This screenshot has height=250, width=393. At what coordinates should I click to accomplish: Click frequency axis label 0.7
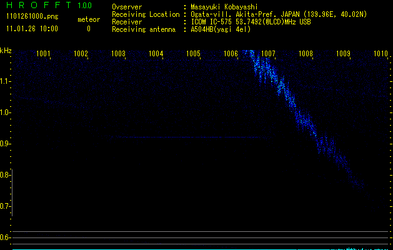click(x=5, y=206)
